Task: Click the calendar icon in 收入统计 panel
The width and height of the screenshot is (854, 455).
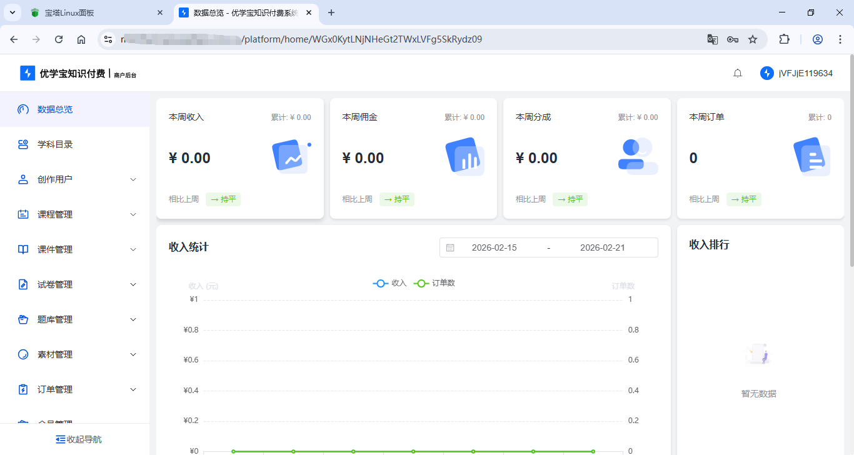Action: [x=450, y=247]
